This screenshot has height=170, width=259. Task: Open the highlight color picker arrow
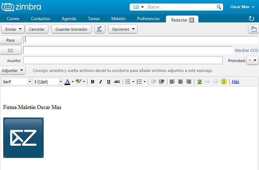pyautogui.click(x=84, y=82)
